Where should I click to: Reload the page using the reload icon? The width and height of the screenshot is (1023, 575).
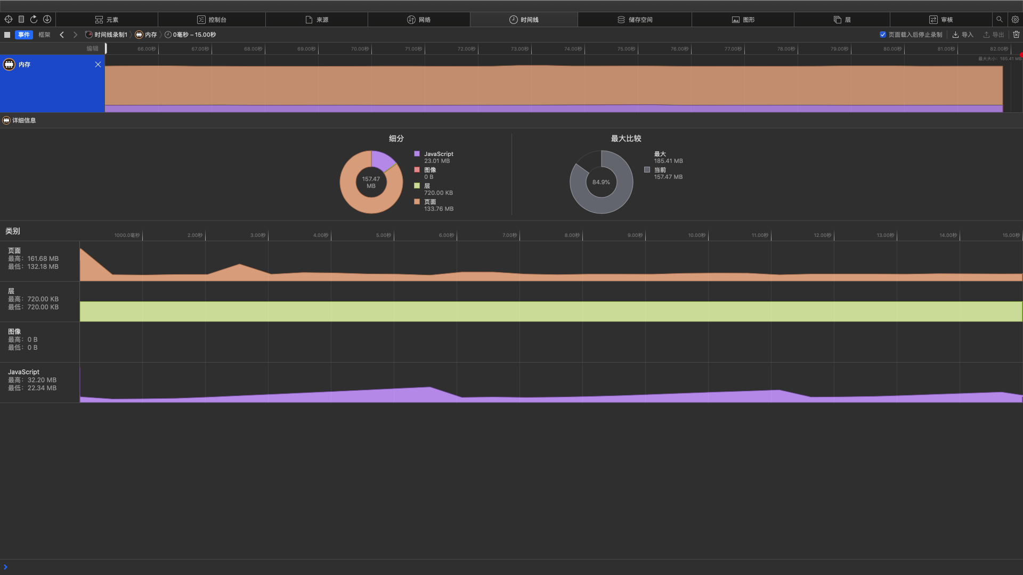click(x=34, y=19)
